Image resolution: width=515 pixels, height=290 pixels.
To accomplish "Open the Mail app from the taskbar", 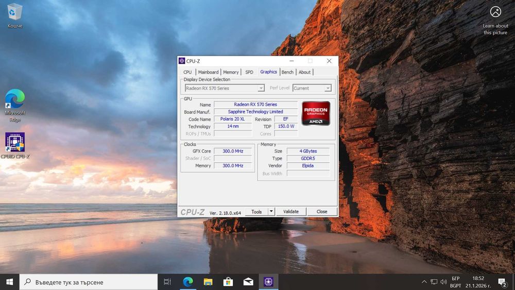I will pos(248,282).
